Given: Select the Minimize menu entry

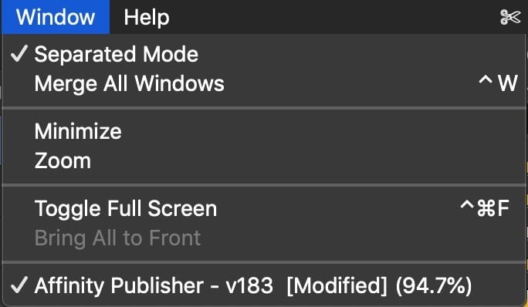Looking at the screenshot, I should 264,131.
